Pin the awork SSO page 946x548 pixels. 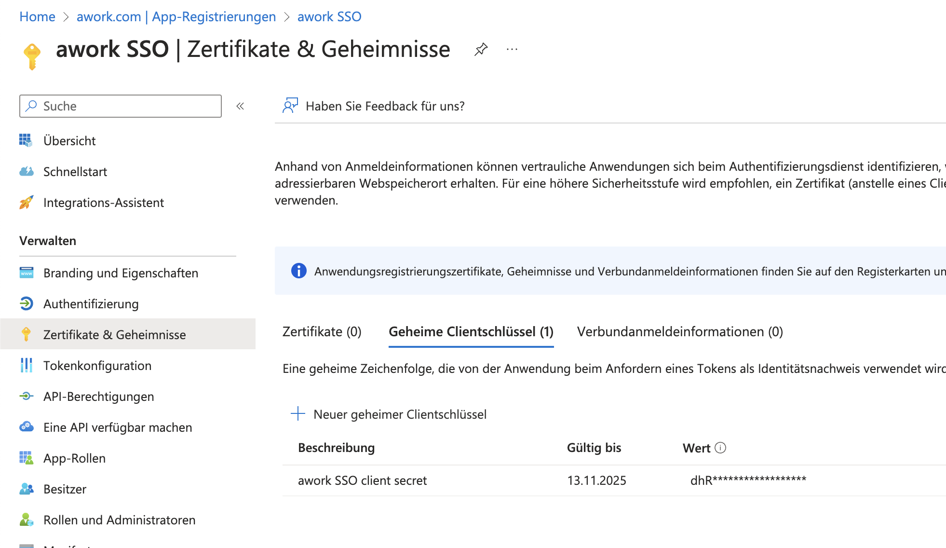(481, 49)
